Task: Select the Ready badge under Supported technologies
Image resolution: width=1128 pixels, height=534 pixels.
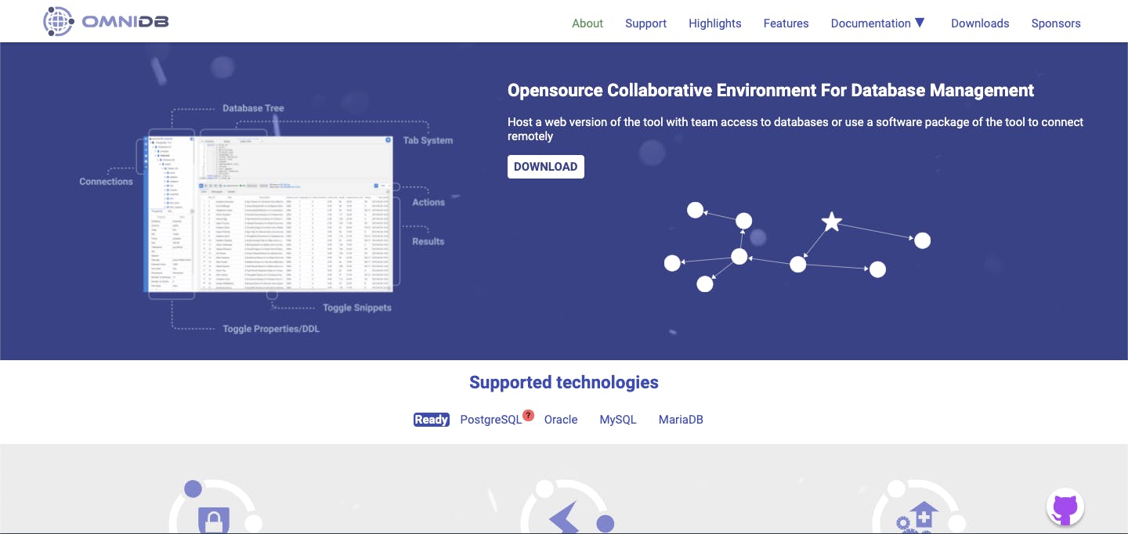Action: point(432,420)
